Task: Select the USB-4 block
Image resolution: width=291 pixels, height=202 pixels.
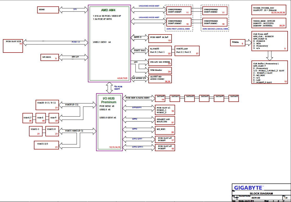Action: coord(54,118)
